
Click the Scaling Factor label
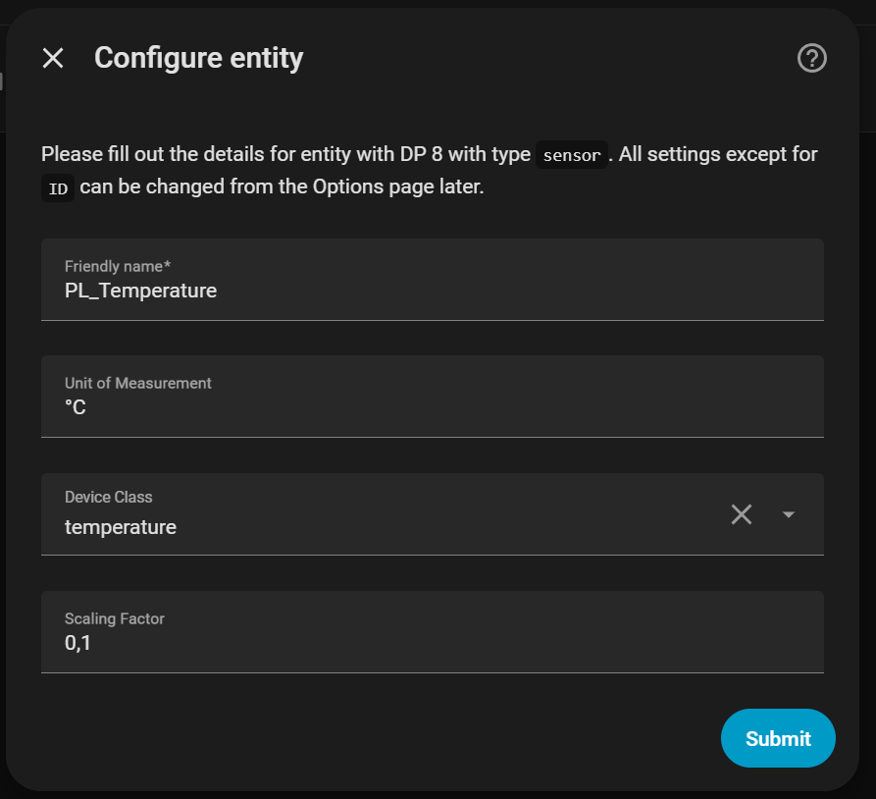(116, 618)
